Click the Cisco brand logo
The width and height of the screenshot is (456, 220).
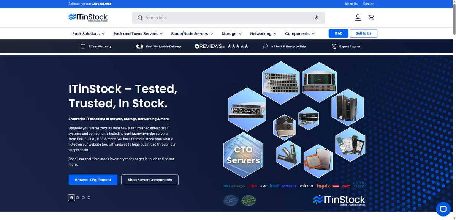tap(359, 185)
